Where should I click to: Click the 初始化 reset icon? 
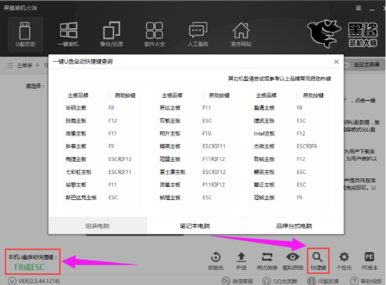216,261
